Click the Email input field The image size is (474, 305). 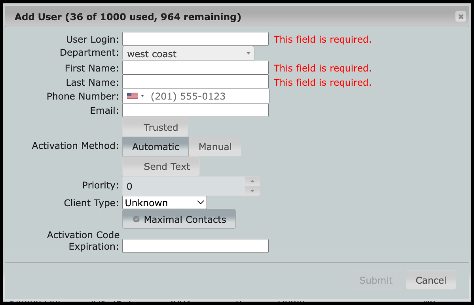(195, 110)
